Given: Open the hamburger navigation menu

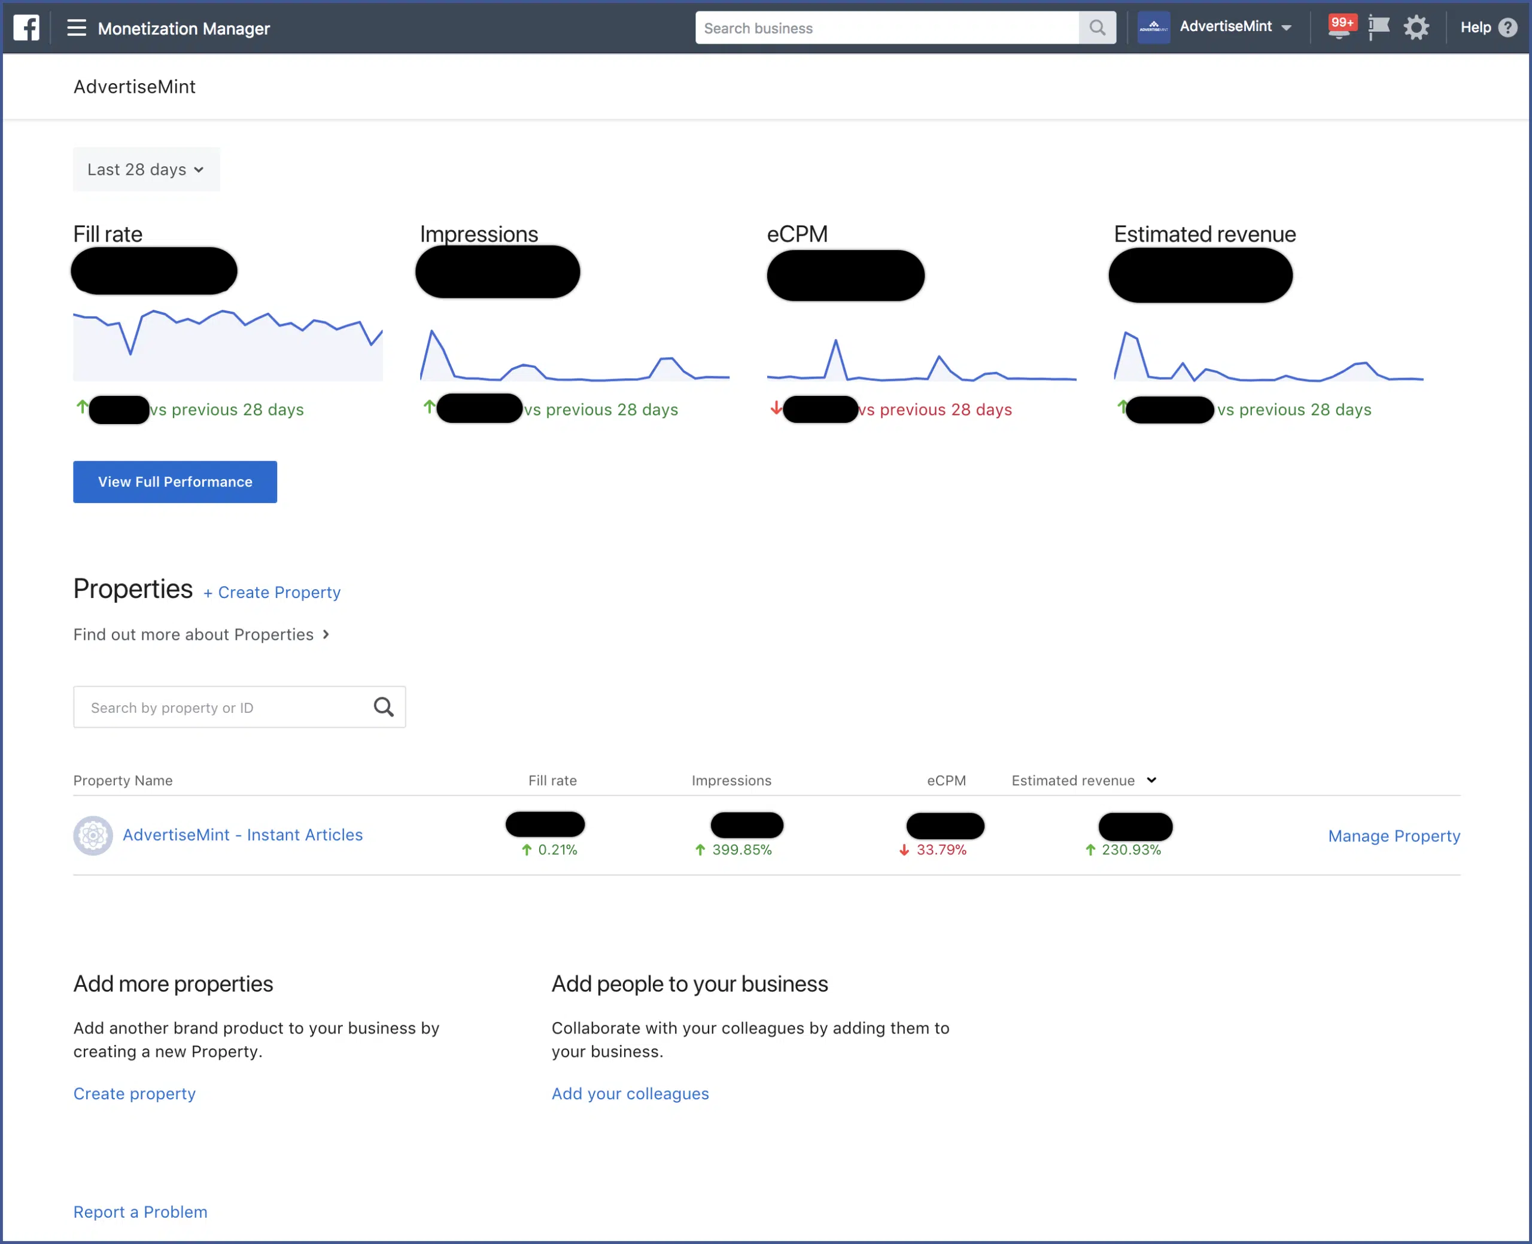Looking at the screenshot, I should (x=76, y=28).
